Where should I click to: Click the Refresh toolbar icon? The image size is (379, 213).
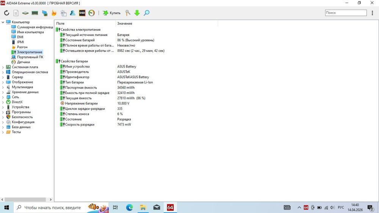[6, 13]
